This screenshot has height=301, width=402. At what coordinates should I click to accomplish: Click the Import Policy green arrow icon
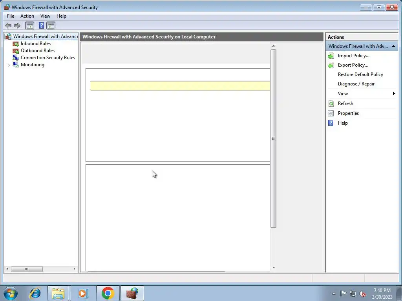coord(331,56)
